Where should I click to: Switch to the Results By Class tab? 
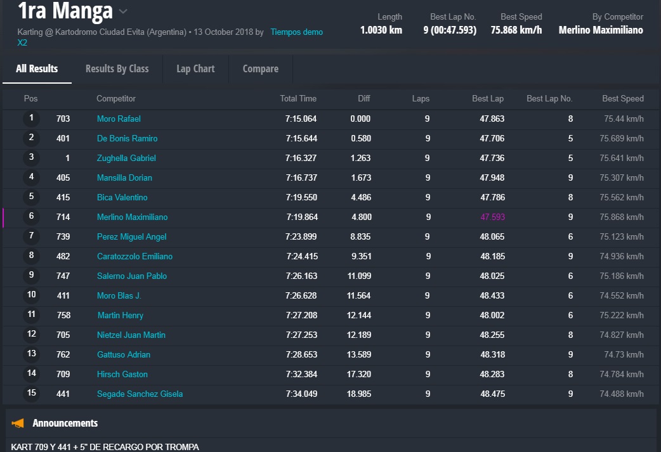pyautogui.click(x=117, y=68)
